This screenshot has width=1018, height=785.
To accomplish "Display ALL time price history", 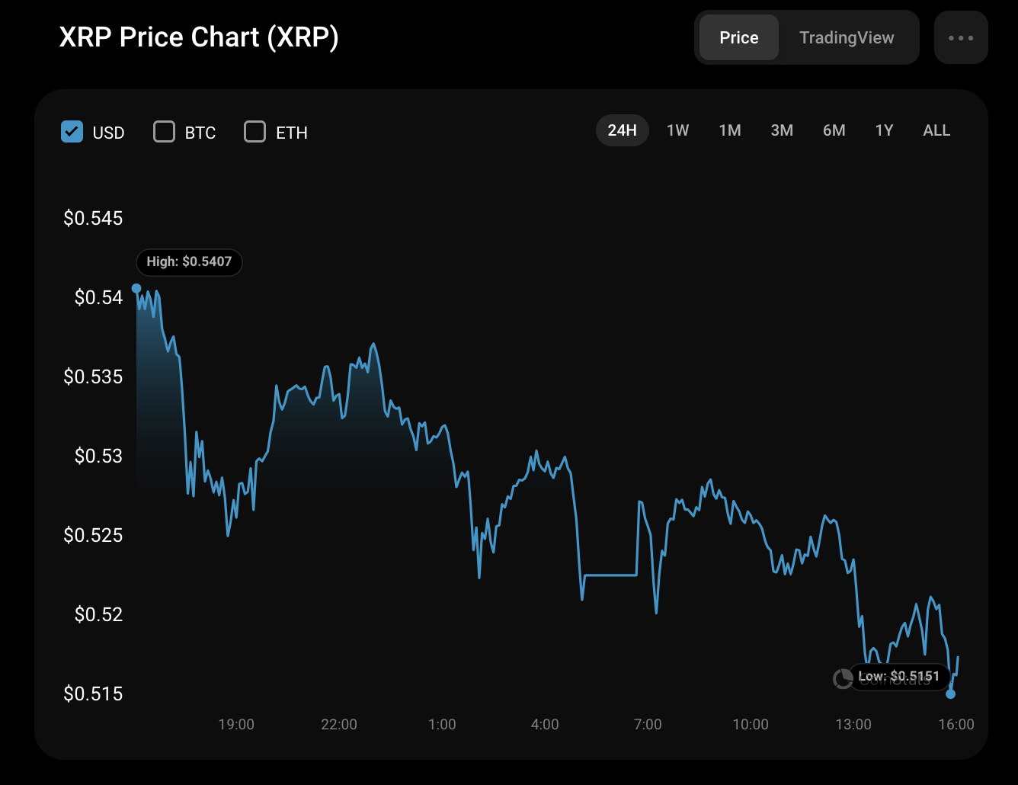I will coord(936,130).
